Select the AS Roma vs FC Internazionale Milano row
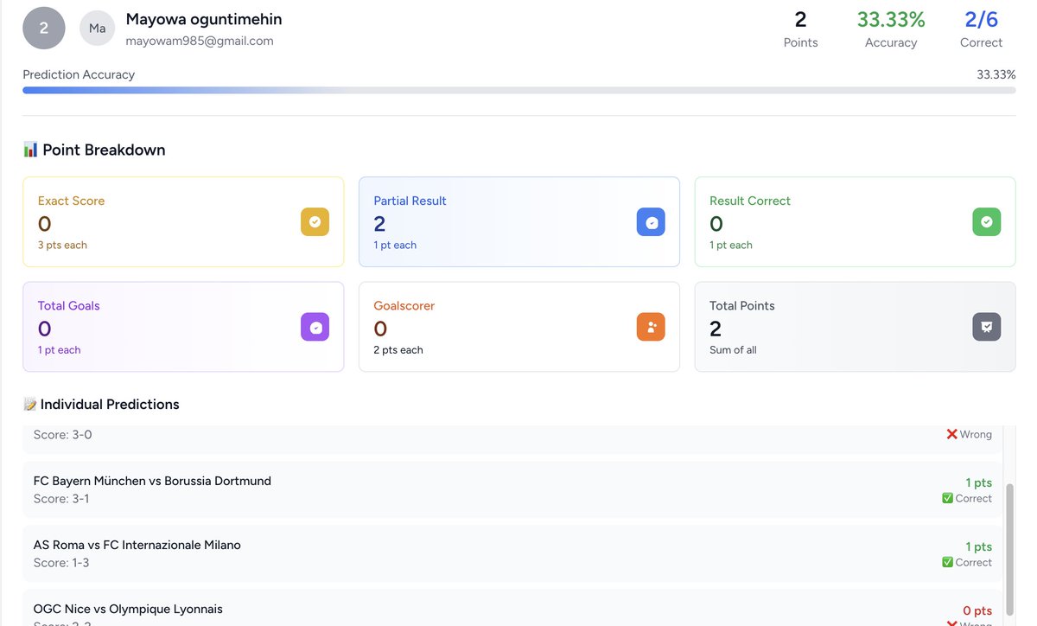Viewport: 1037px width, 626px height. 512,553
